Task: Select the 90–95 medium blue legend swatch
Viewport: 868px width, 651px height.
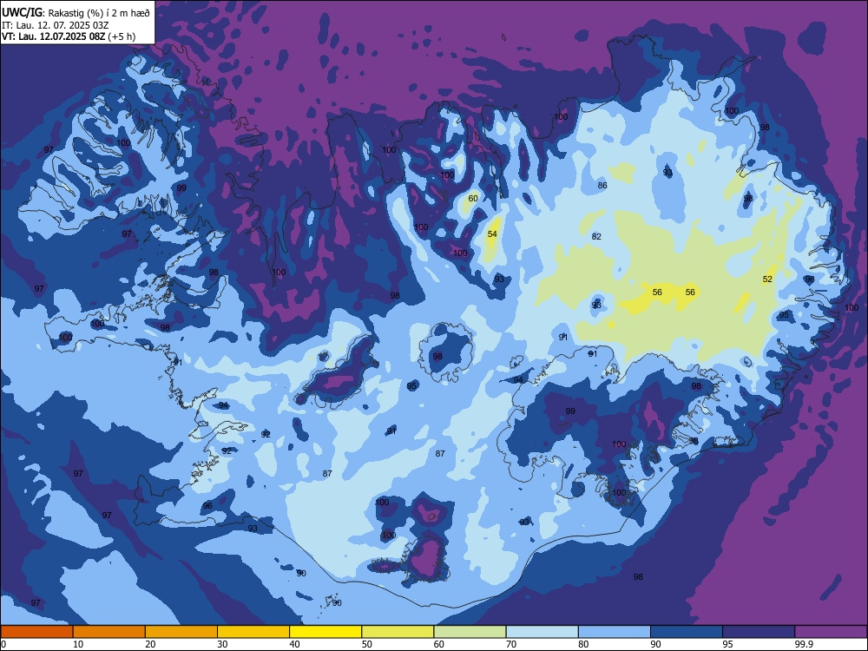Action: (x=687, y=632)
